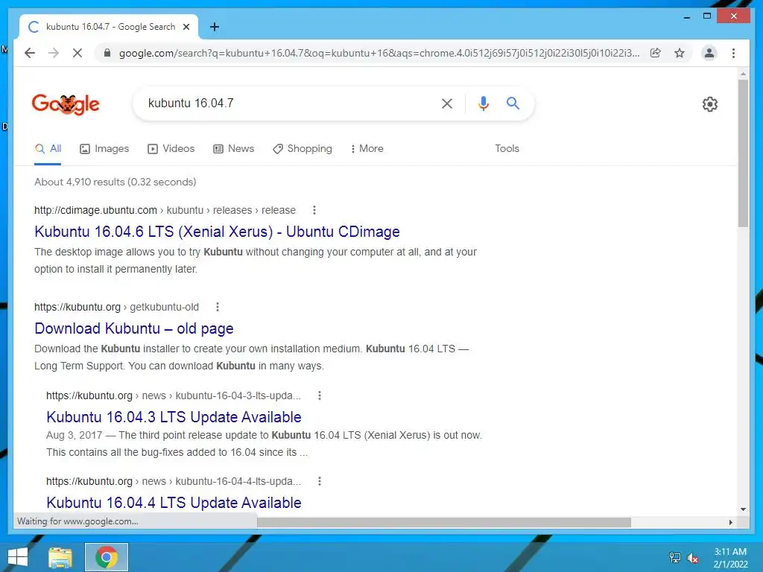
Task: Click the About 4,910 results text
Action: tap(115, 182)
